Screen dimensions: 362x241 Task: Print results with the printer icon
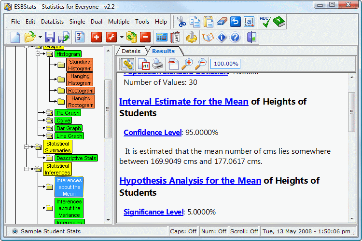point(158,64)
